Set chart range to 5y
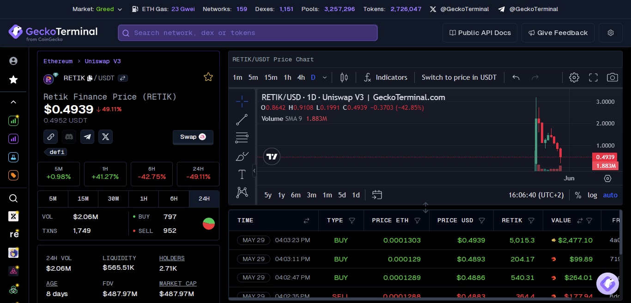 coord(268,195)
